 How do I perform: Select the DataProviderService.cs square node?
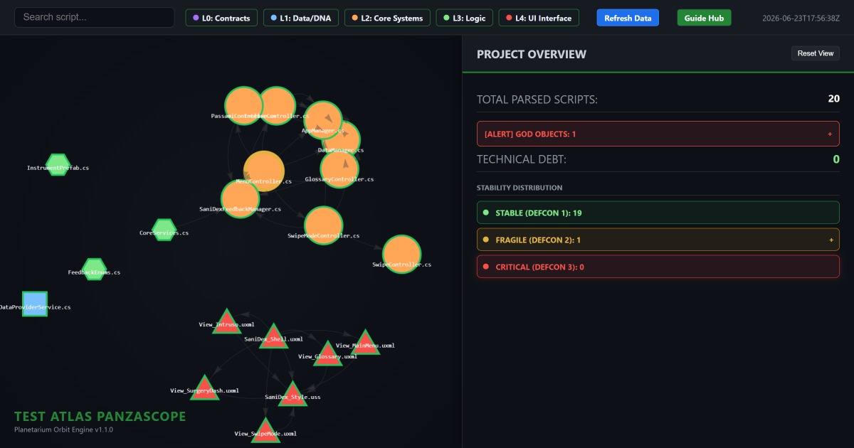point(34,304)
